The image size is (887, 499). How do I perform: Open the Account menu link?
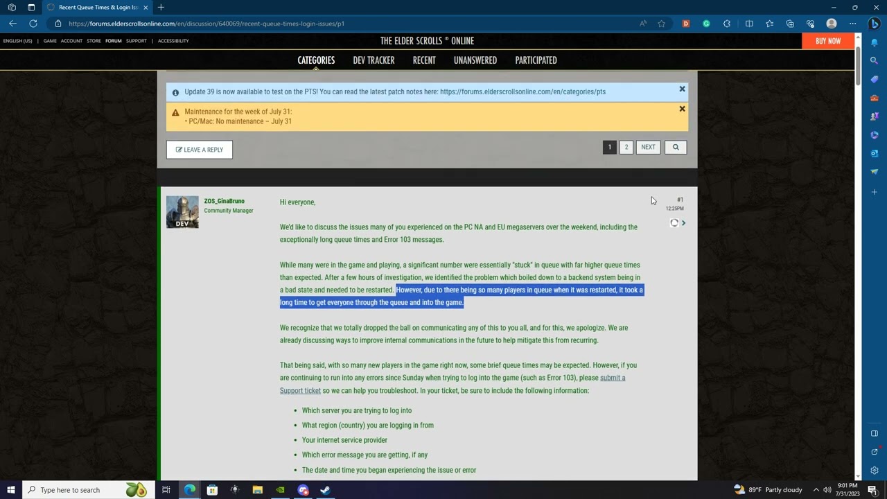[71, 41]
